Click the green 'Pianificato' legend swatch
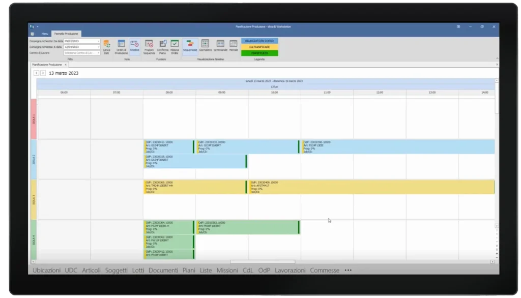Screen dimensions: 521x298 (x=259, y=53)
